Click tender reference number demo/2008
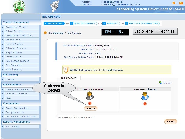Image resolution: width=185 pixels, height=139 pixels. point(102,46)
